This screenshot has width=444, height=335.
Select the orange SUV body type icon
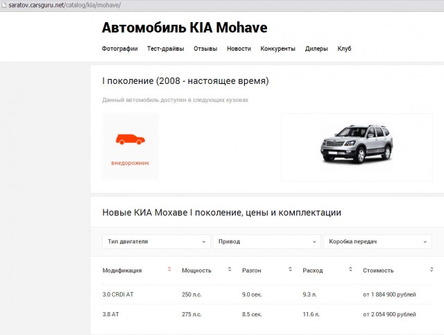point(130,139)
